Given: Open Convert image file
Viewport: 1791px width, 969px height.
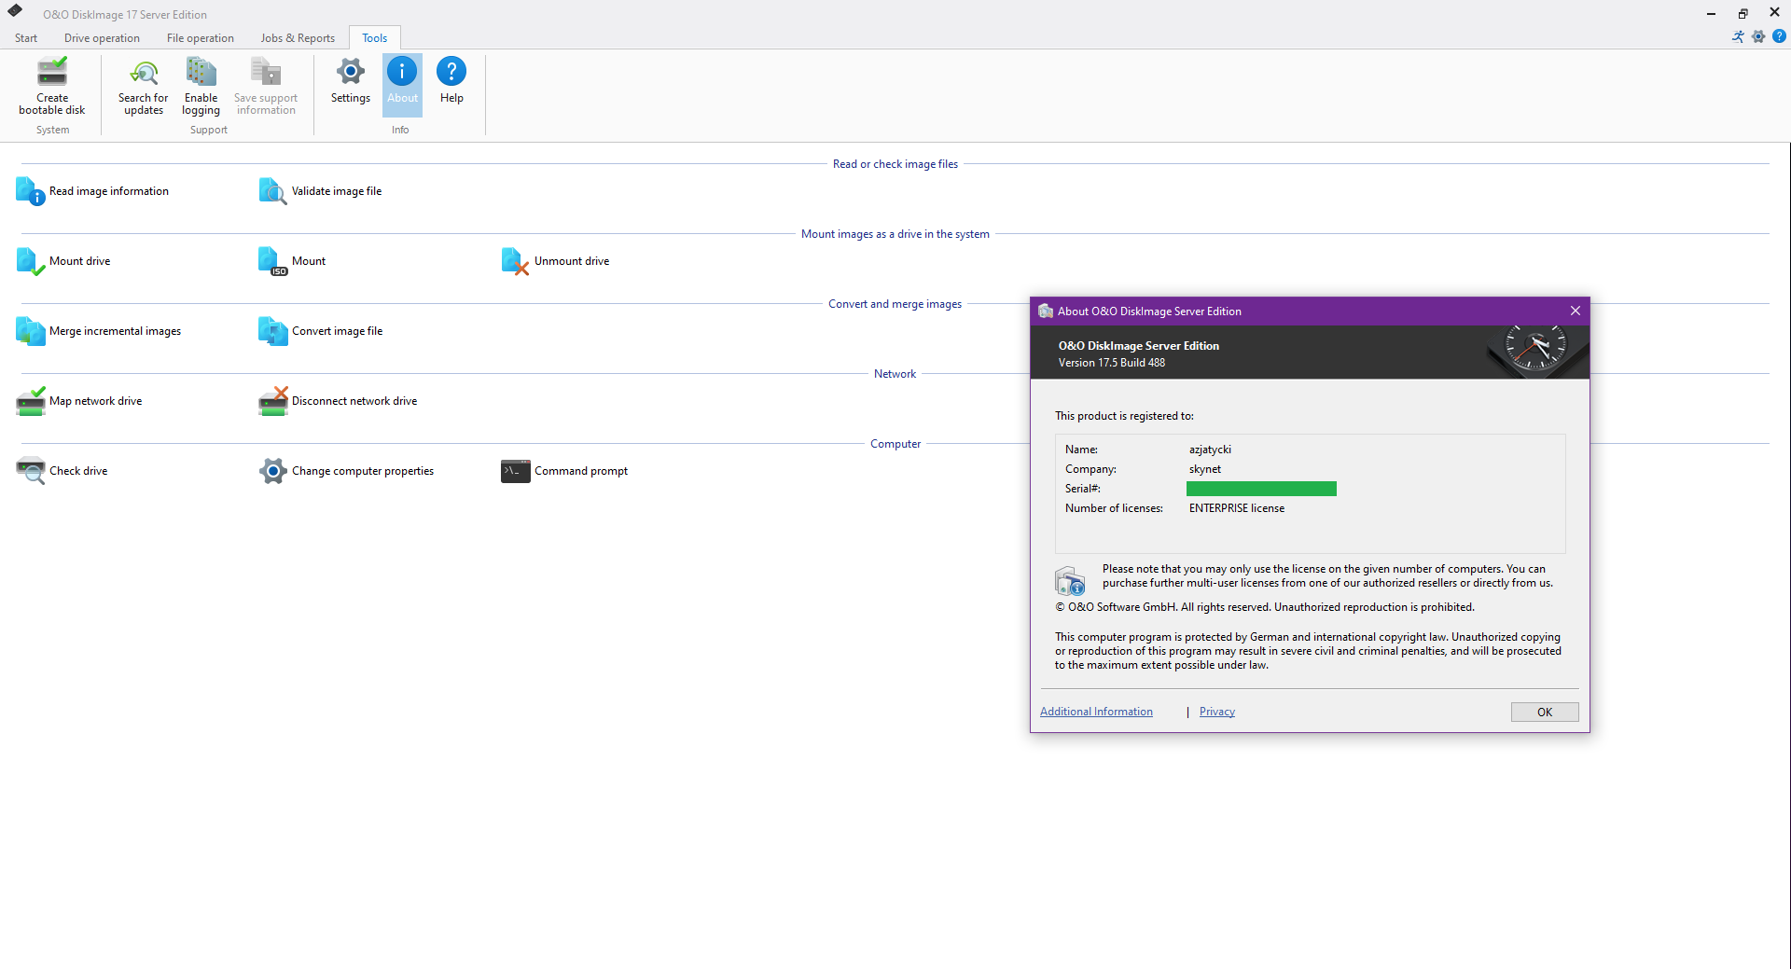Looking at the screenshot, I should [321, 331].
